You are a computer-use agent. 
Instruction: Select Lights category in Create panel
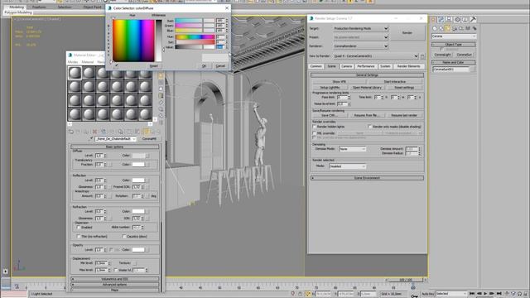448,28
